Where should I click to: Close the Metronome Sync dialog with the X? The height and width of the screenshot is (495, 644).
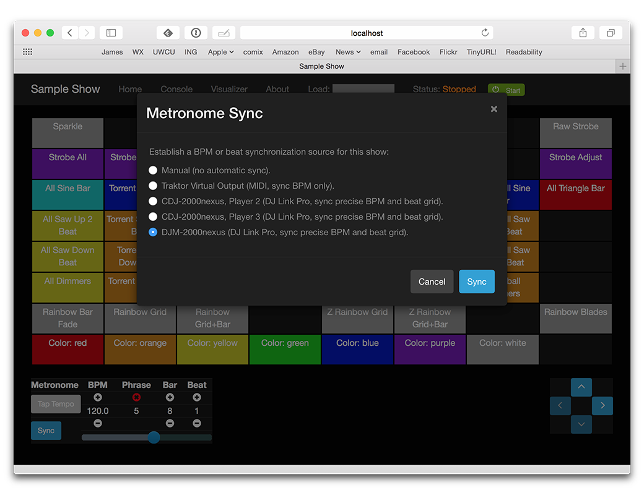point(494,109)
